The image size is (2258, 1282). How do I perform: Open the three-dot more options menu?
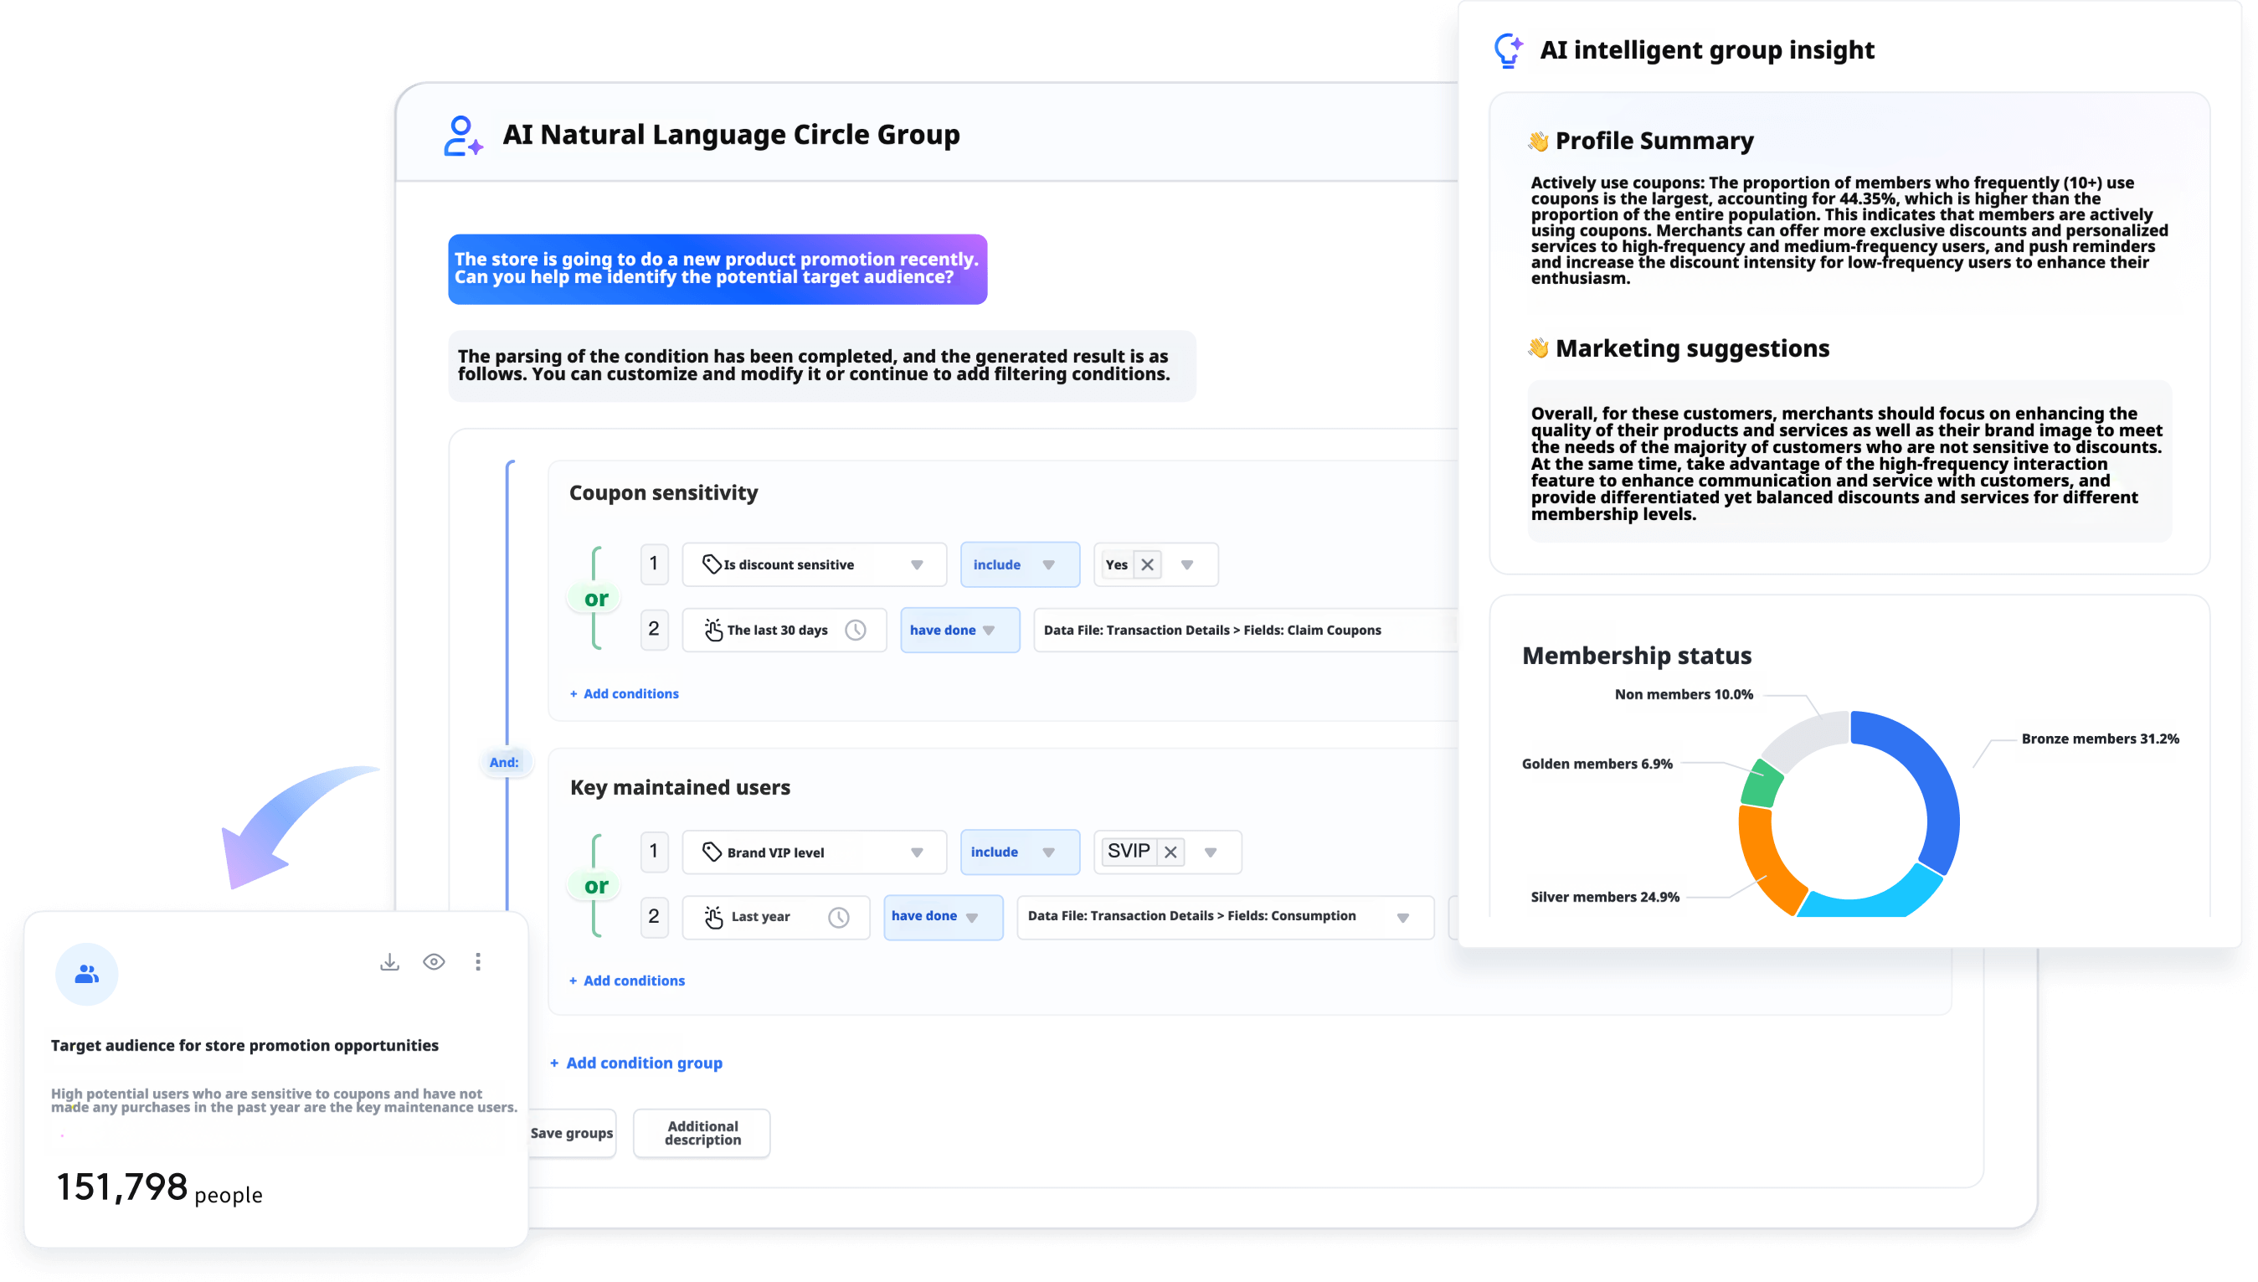(x=478, y=961)
